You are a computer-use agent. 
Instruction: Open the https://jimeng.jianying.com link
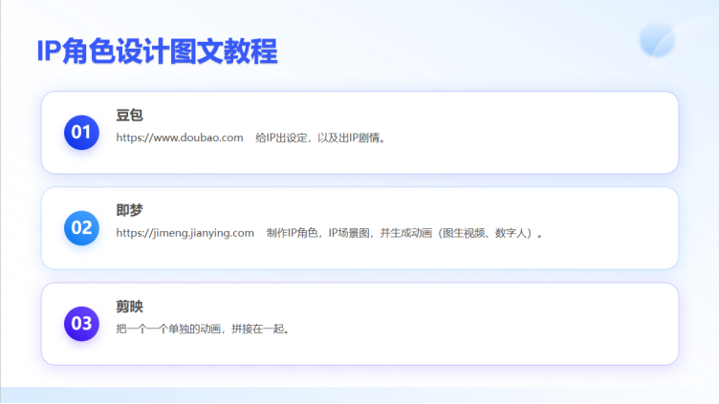pos(185,233)
